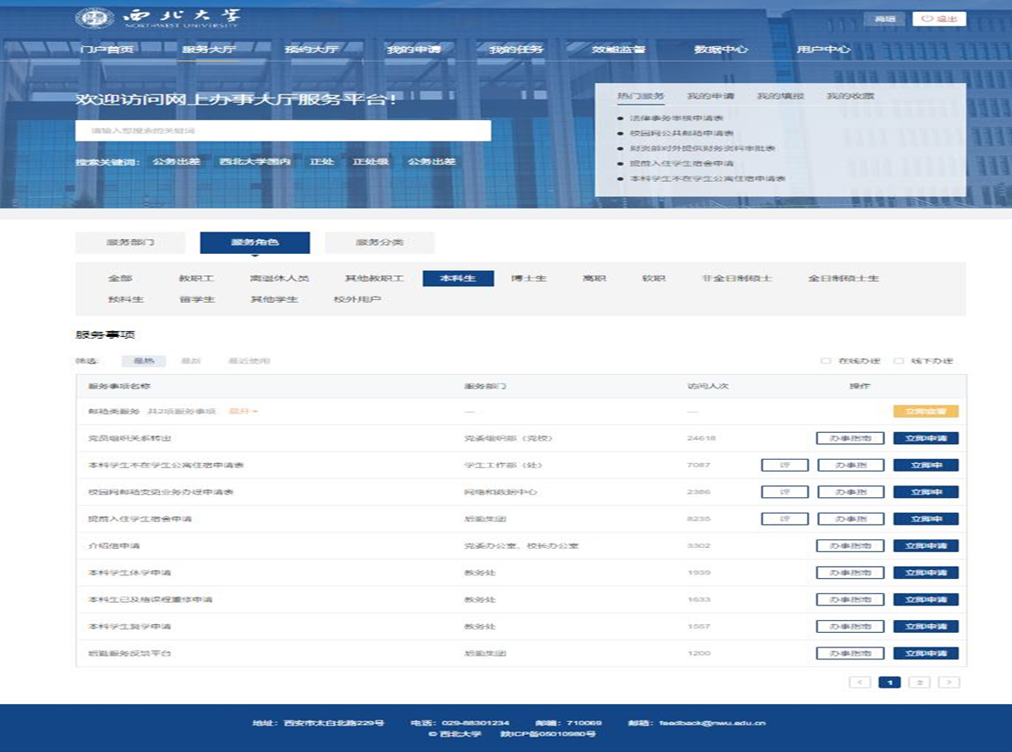1012x752 pixels.
Task: Go to next page using right arrow
Action: pyautogui.click(x=948, y=683)
